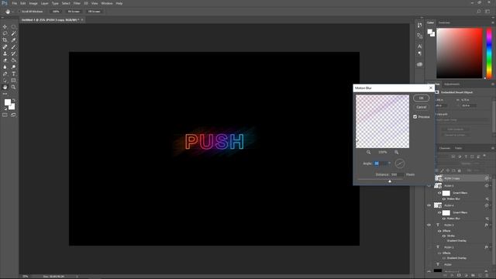Zoom in the Motion Blur preview
This screenshot has width=496, height=279.
[396, 152]
